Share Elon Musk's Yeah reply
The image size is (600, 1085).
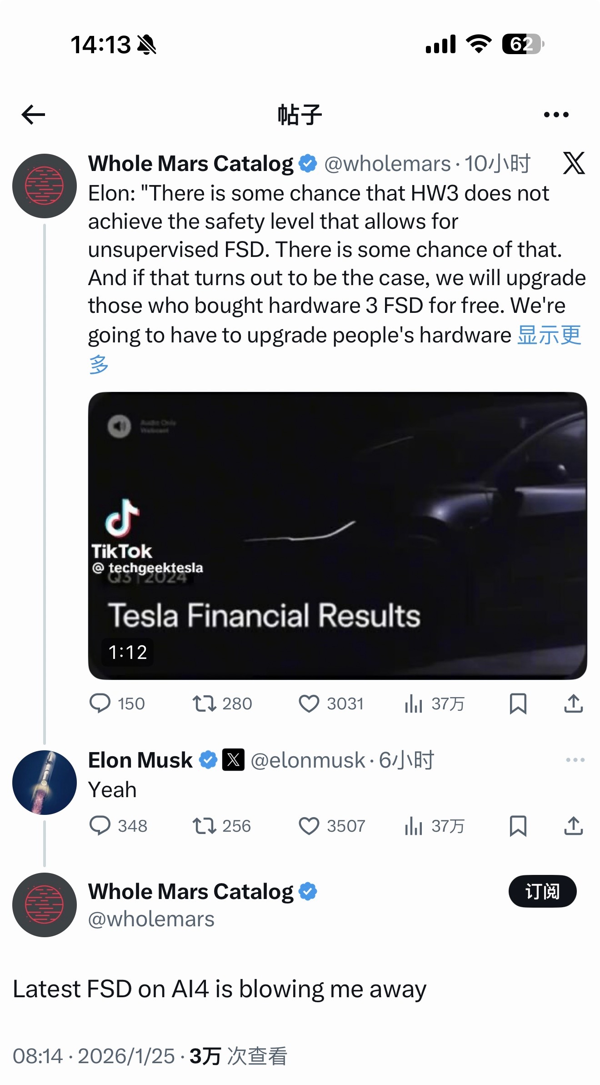573,826
